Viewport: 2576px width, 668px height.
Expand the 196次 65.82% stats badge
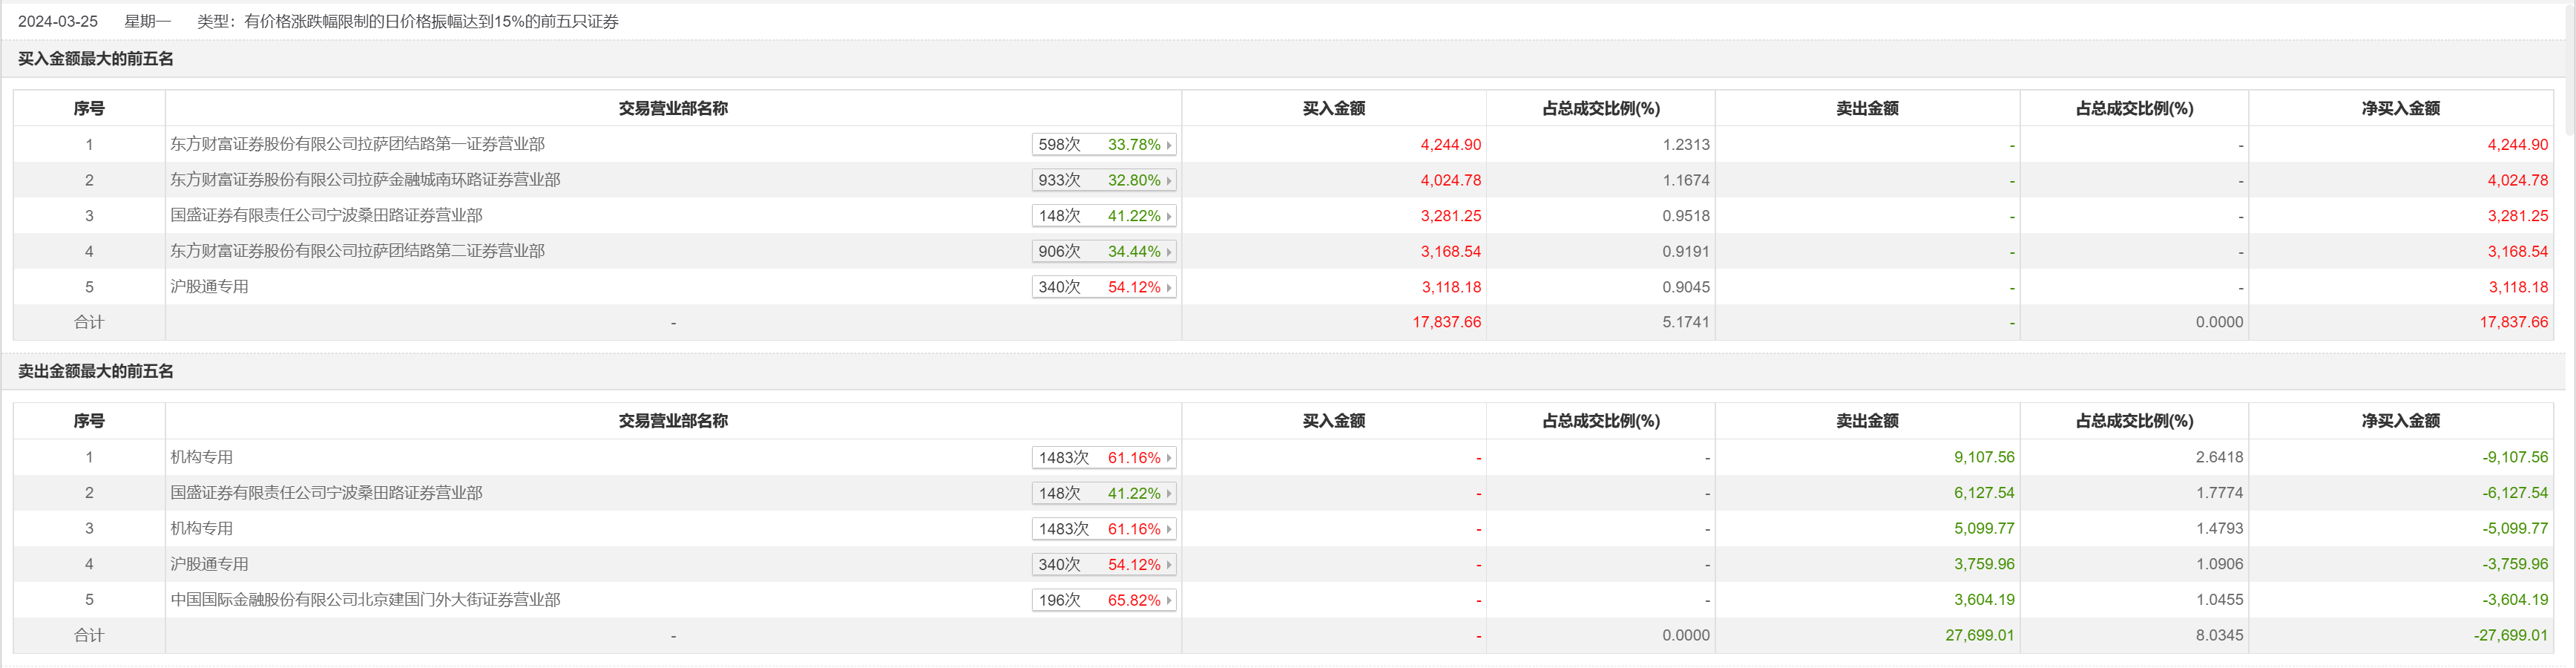[1103, 600]
